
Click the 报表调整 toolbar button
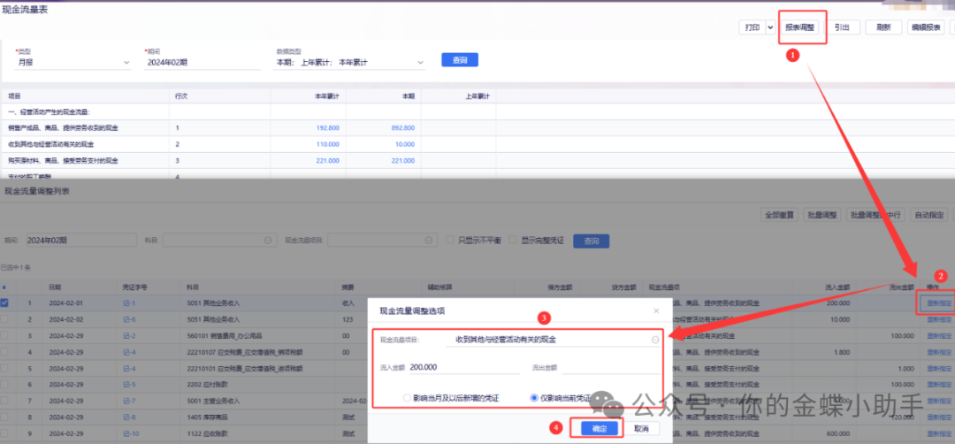tap(802, 28)
